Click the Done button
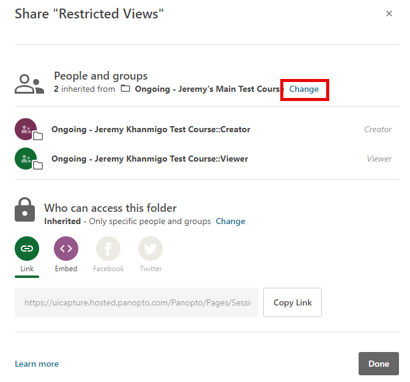The width and height of the screenshot is (410, 382). 378,364
